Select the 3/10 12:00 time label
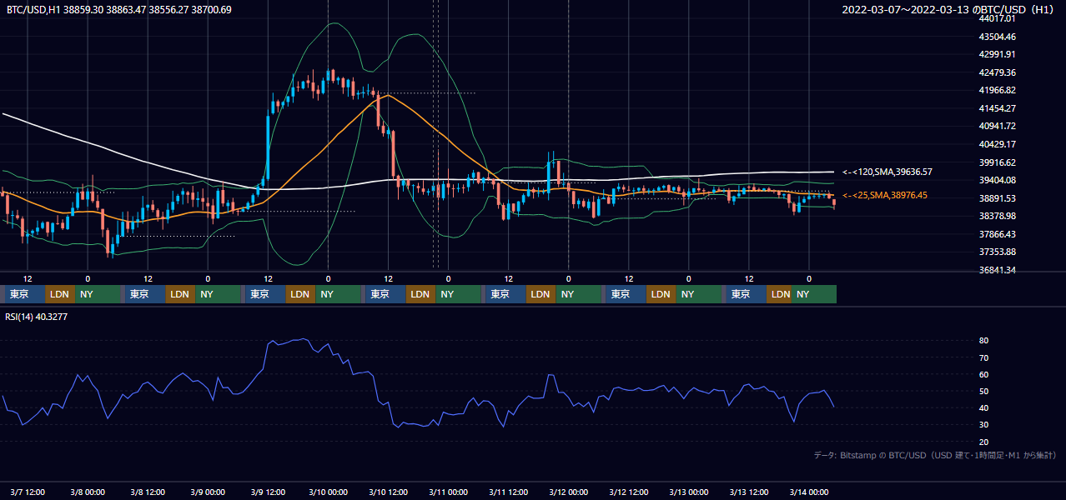The height and width of the screenshot is (500, 1066). coord(388,492)
